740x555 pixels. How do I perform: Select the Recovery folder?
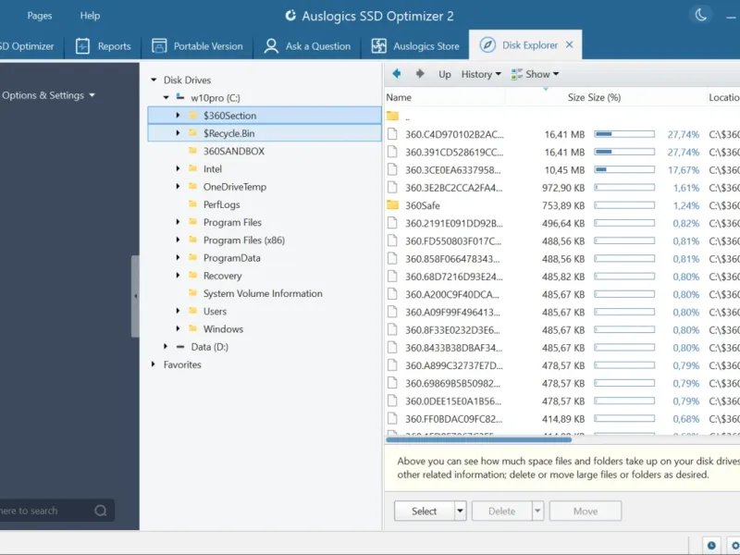(x=222, y=276)
